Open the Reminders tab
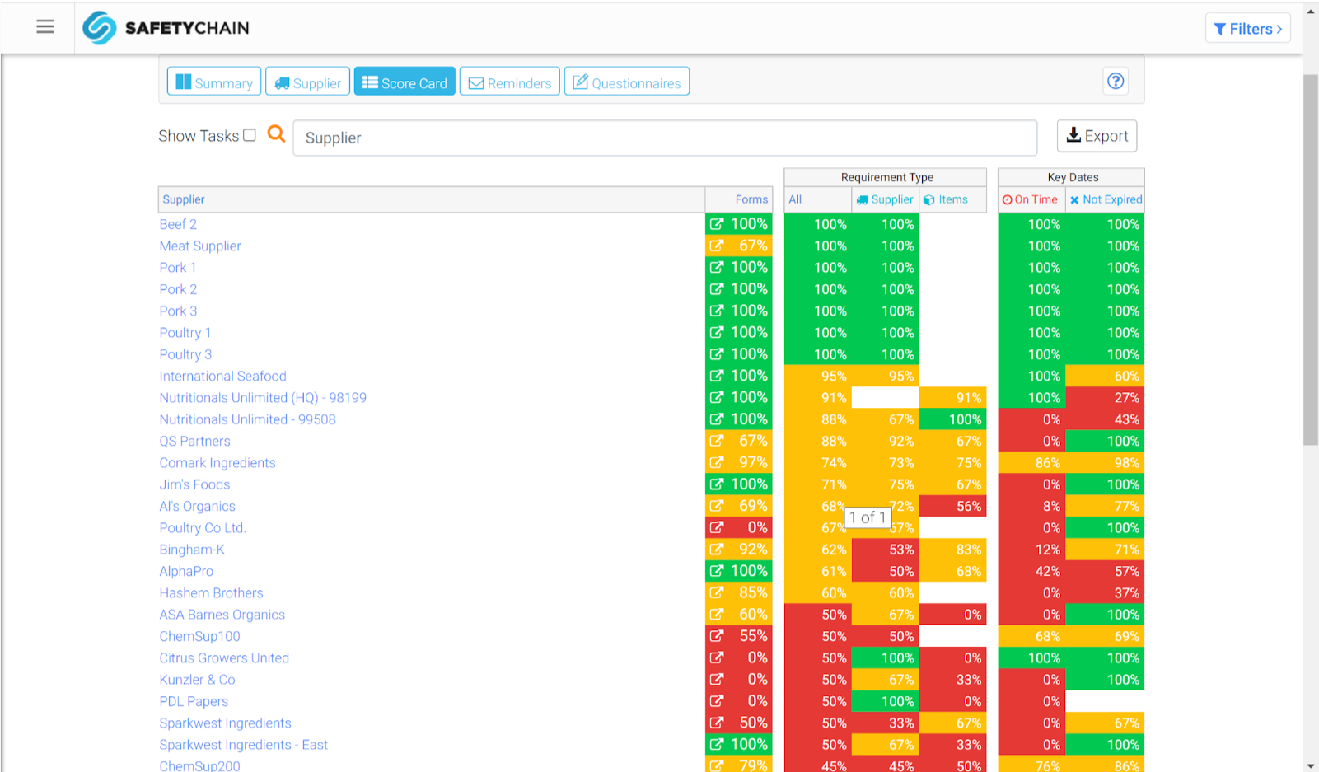The height and width of the screenshot is (772, 1319). click(509, 82)
